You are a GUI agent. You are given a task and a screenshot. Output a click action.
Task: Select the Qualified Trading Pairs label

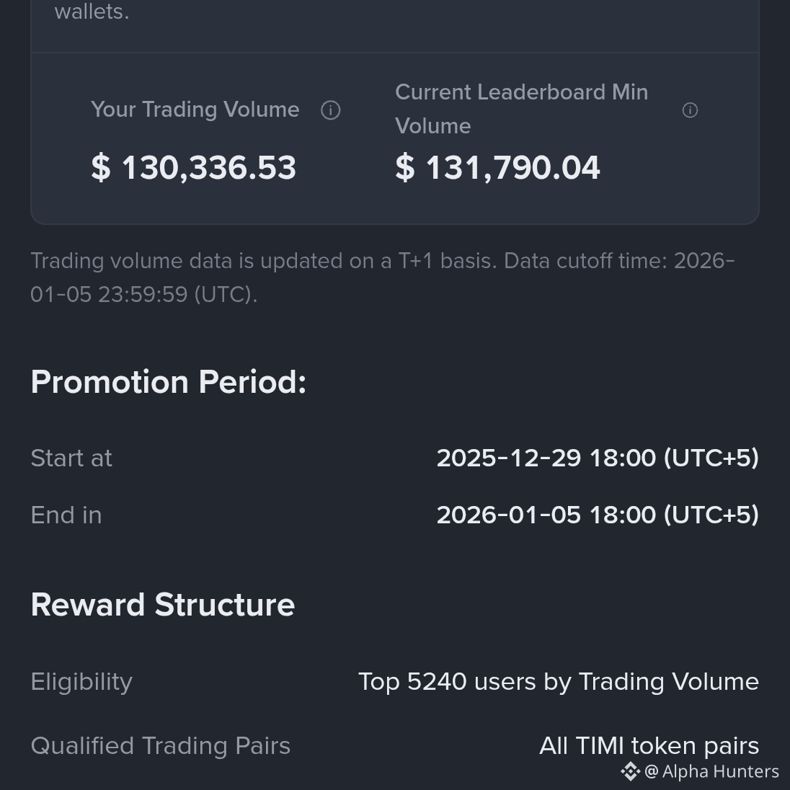(160, 745)
